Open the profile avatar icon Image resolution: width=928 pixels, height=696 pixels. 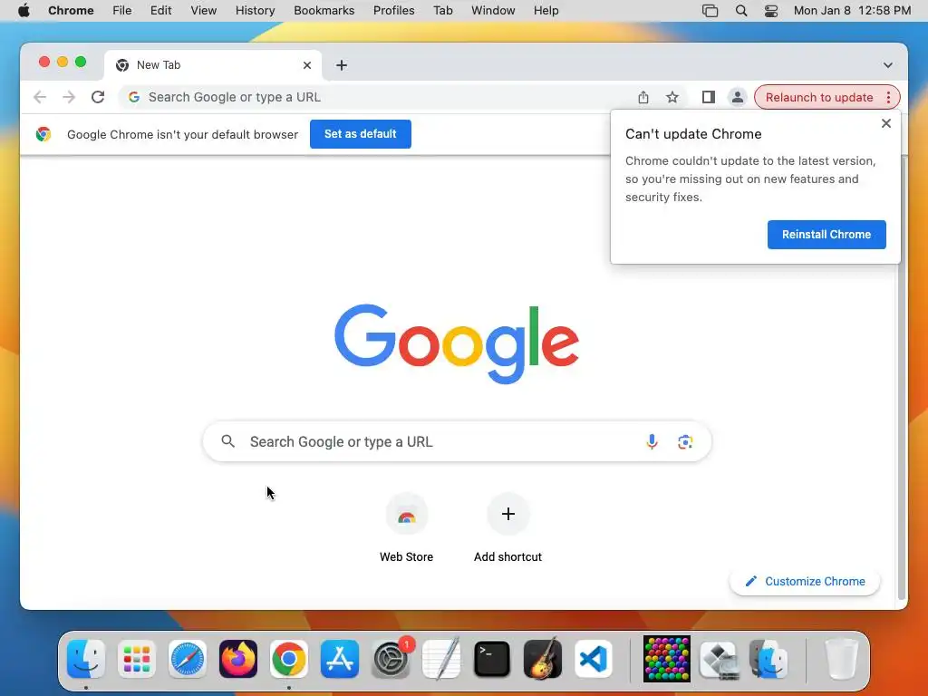pyautogui.click(x=738, y=97)
